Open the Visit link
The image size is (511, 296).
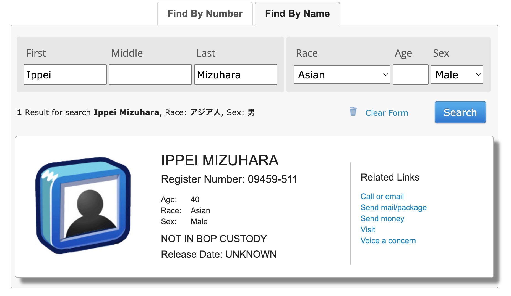coord(368,229)
